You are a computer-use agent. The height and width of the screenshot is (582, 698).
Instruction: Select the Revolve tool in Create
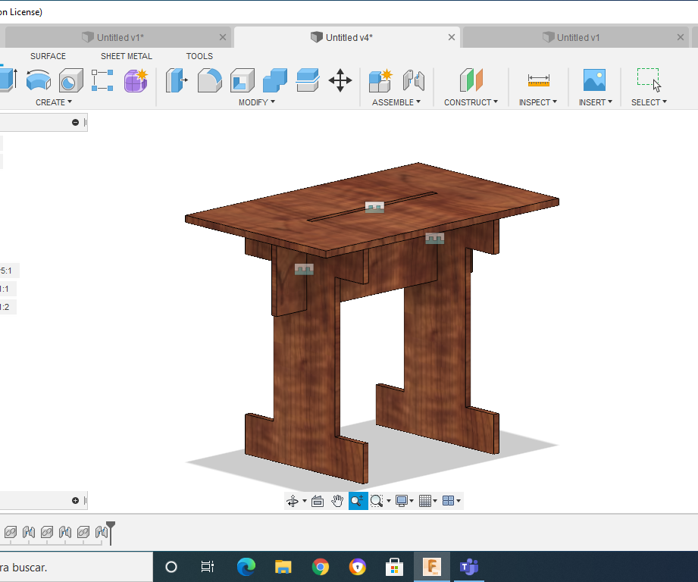(x=39, y=80)
